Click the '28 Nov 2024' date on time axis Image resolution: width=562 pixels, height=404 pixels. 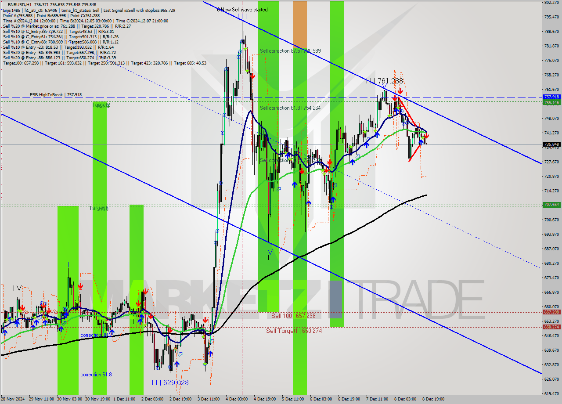(x=12, y=399)
